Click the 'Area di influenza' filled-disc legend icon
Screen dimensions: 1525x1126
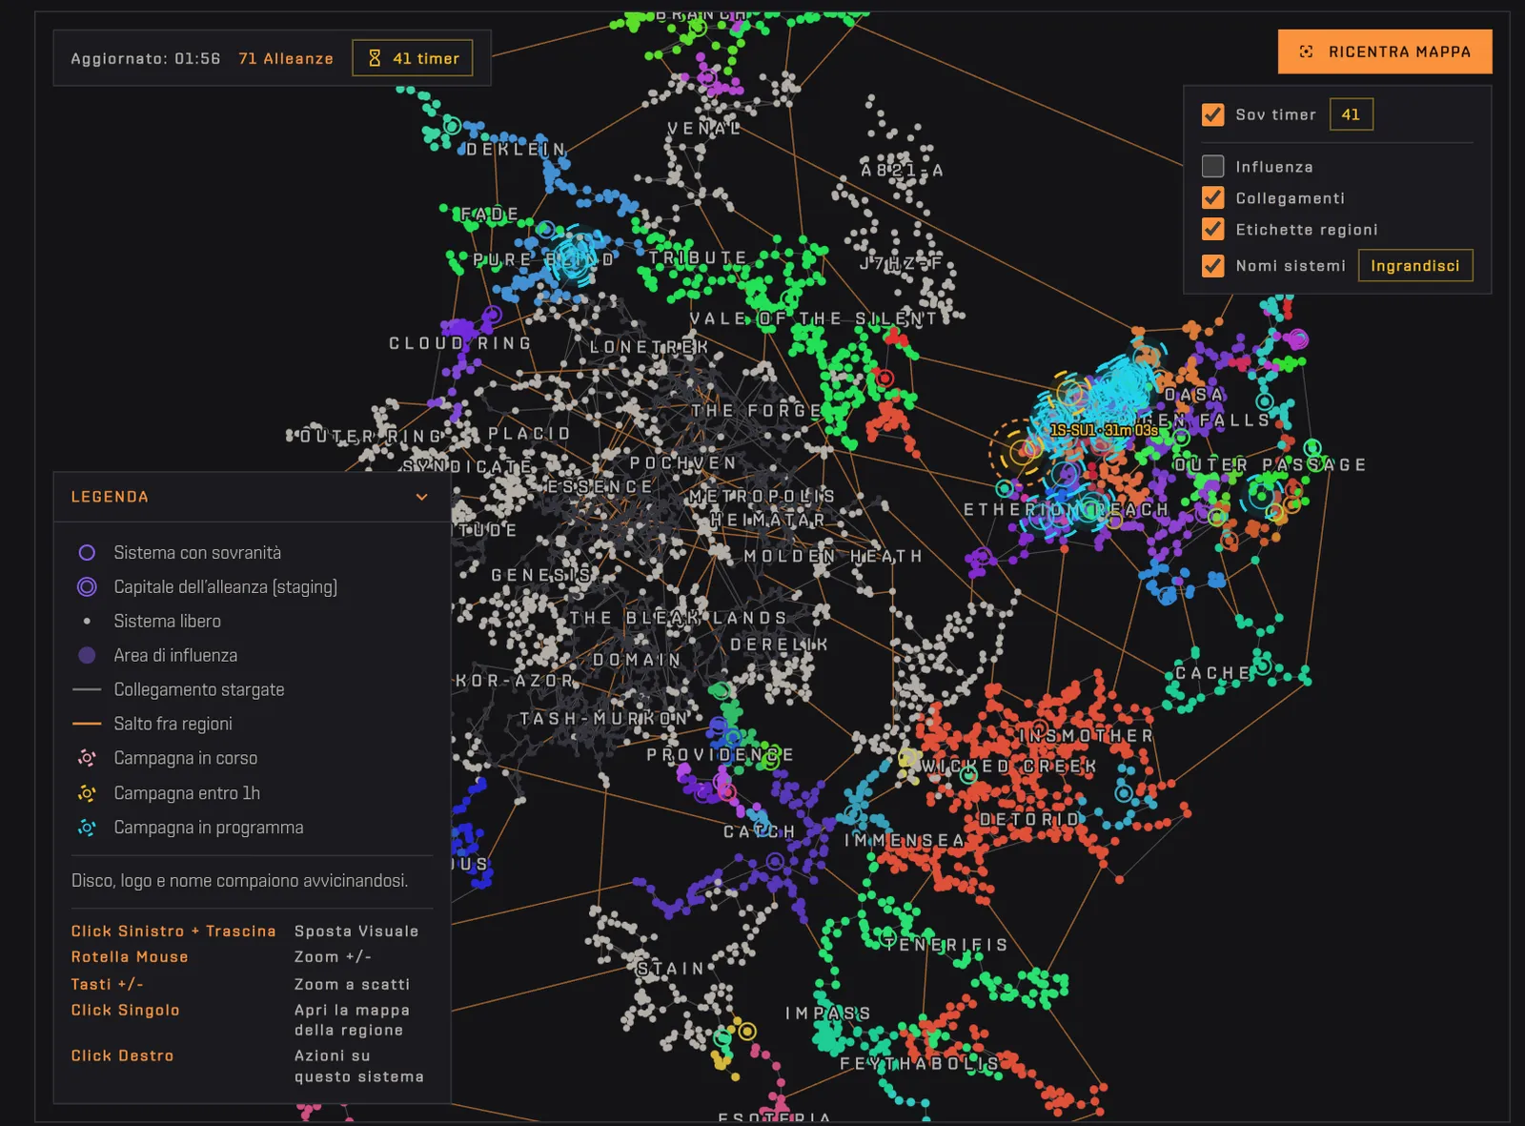(87, 655)
